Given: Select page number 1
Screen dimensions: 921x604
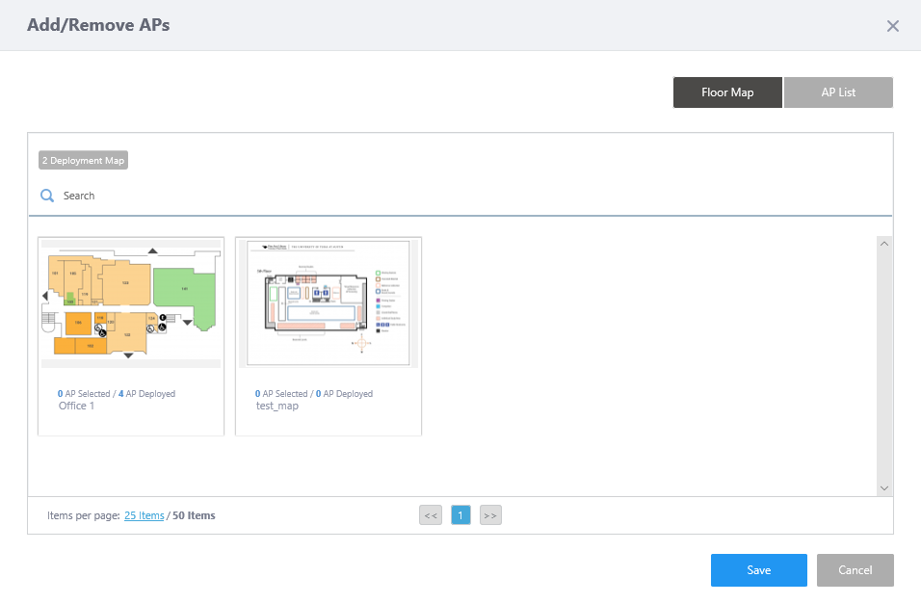Looking at the screenshot, I should tap(460, 515).
